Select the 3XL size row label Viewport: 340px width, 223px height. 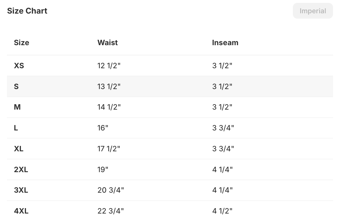(x=21, y=190)
